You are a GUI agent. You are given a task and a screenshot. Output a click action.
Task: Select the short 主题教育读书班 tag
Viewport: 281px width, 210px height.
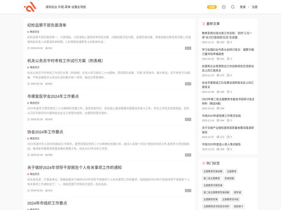coord(231,199)
